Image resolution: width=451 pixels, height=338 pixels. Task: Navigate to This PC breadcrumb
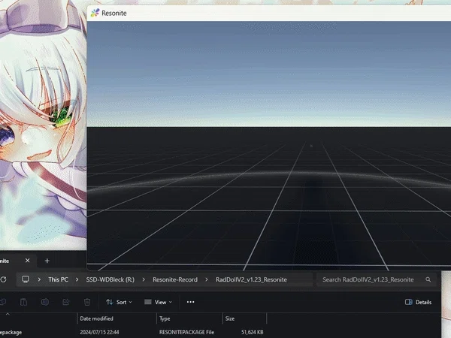[58, 279]
